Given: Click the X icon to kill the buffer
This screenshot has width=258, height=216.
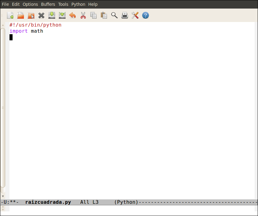Looking at the screenshot, I should point(41,16).
